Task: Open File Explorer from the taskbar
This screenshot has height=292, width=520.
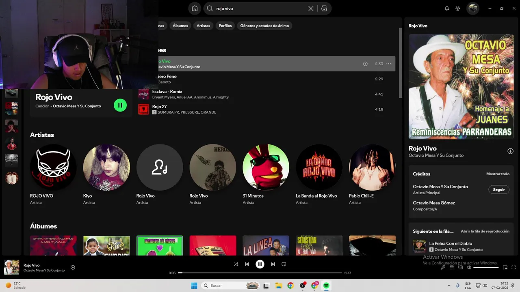Action: point(278,286)
